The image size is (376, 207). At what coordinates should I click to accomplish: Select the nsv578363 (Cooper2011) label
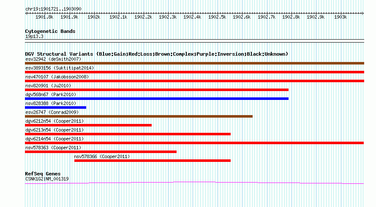[53, 148]
